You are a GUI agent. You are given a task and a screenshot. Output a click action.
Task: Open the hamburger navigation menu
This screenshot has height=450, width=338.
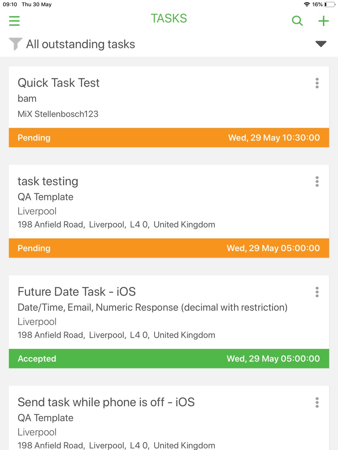(x=14, y=21)
